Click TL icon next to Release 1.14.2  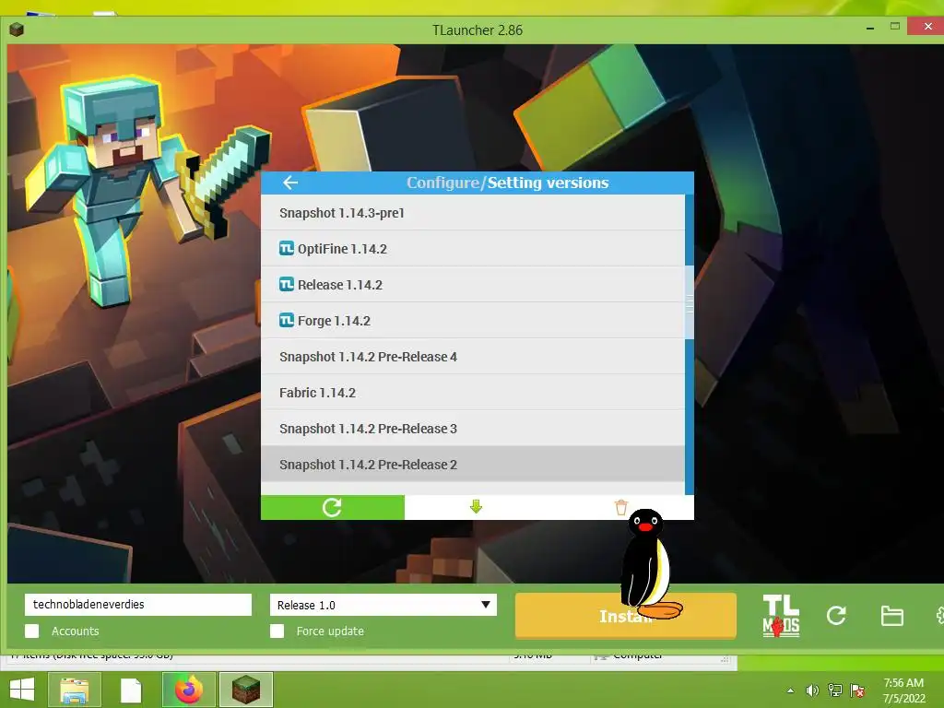click(x=287, y=284)
